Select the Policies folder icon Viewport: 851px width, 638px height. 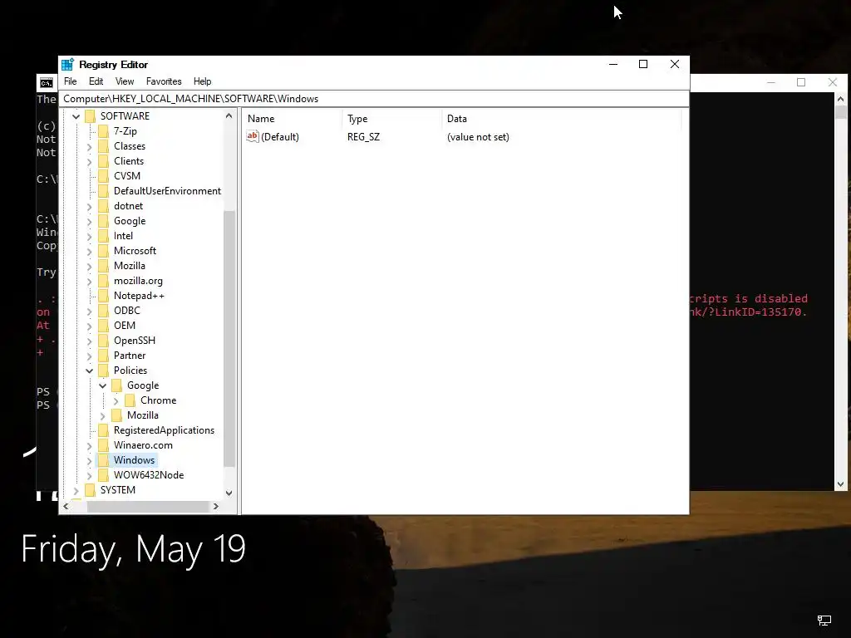[104, 370]
